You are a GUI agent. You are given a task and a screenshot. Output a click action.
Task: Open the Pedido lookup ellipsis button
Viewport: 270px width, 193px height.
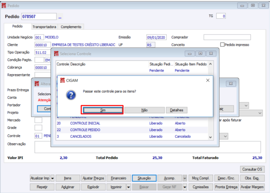point(60,17)
